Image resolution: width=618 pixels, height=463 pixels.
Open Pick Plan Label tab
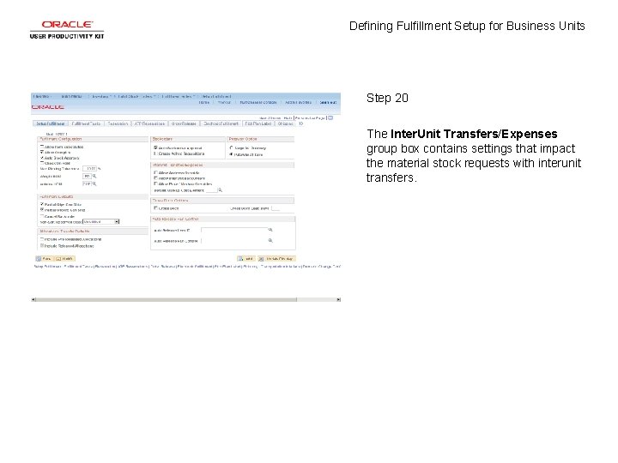(258, 123)
